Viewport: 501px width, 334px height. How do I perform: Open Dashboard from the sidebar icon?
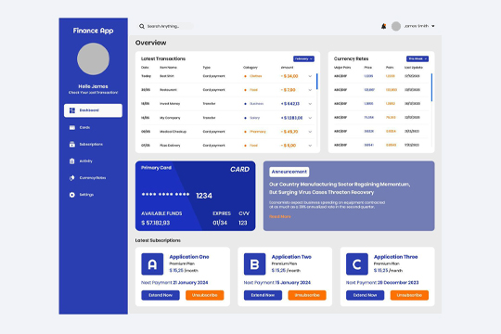coord(72,110)
